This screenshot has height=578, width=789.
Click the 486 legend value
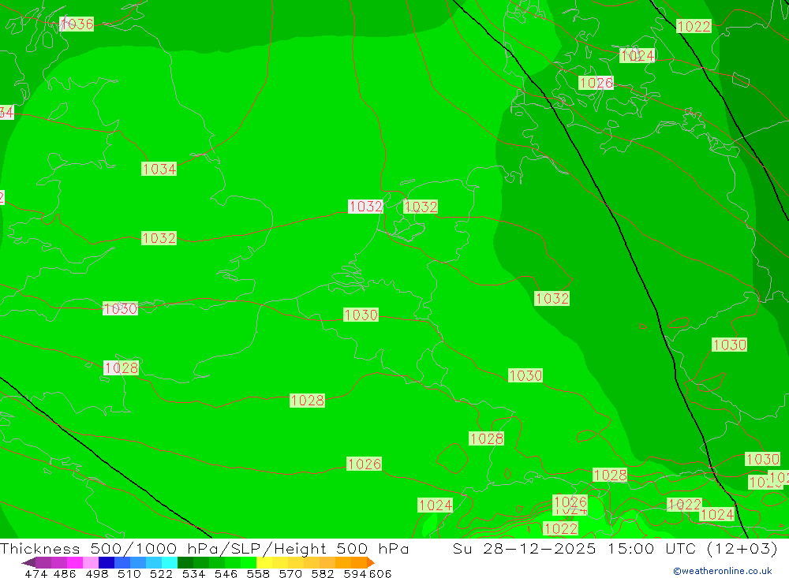coord(65,573)
